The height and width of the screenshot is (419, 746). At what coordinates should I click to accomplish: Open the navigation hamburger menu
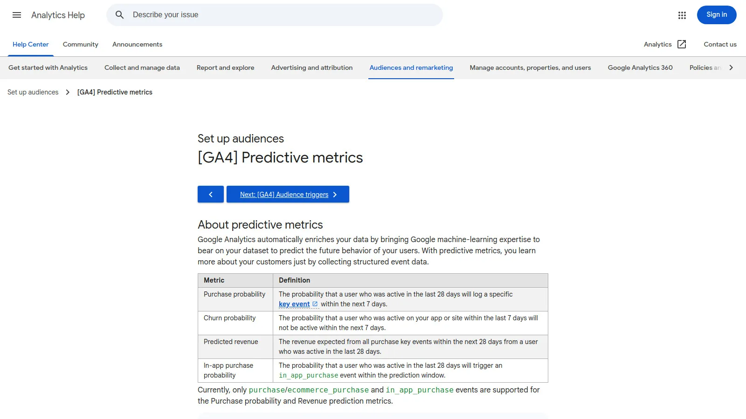coord(17,15)
